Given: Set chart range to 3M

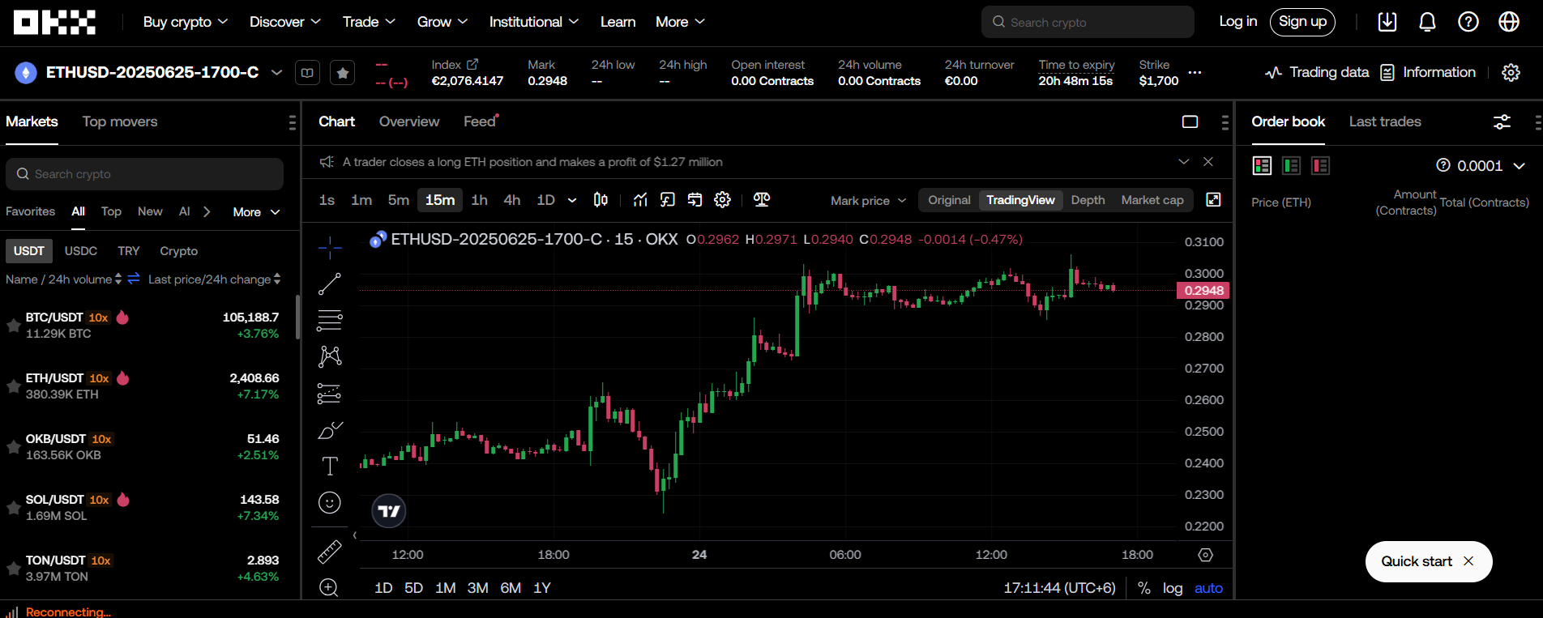Looking at the screenshot, I should (477, 588).
